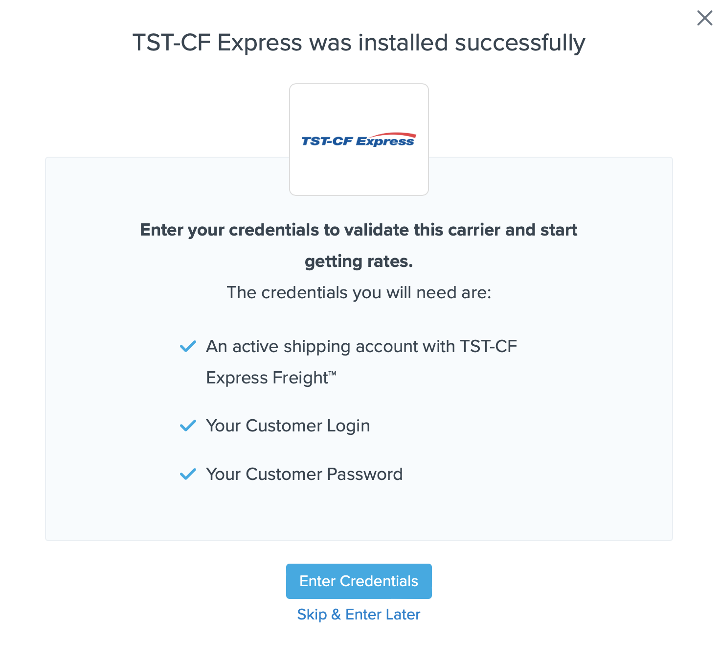
Task: Click the Your Customer Password requirement text
Action: click(304, 474)
